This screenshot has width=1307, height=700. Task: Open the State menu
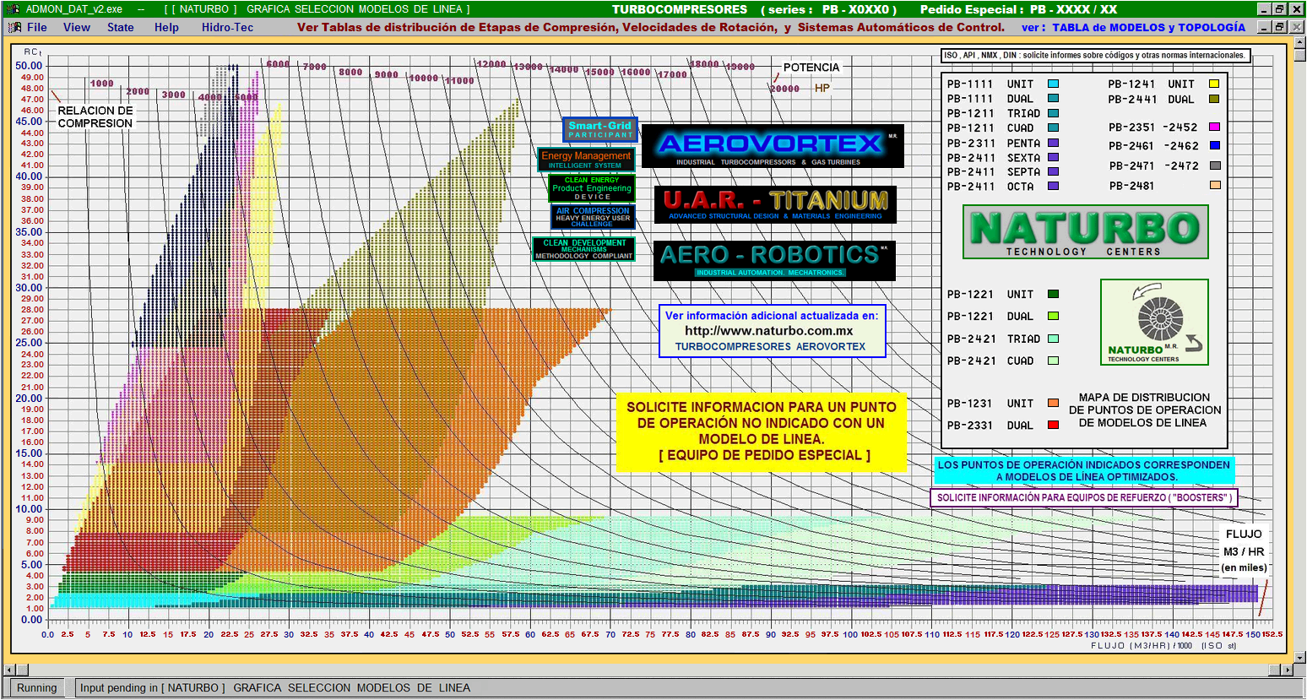pos(121,27)
